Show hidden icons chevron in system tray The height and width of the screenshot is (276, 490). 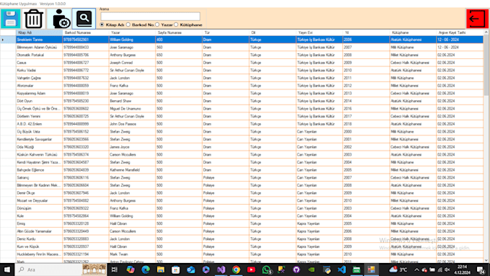pos(416,270)
